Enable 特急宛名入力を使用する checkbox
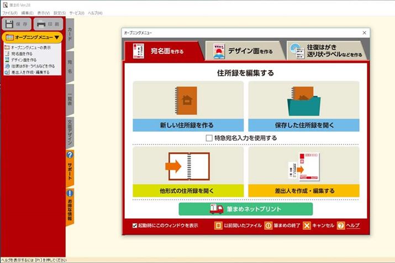Image resolution: width=395 pixels, height=263 pixels. pyautogui.click(x=209, y=138)
